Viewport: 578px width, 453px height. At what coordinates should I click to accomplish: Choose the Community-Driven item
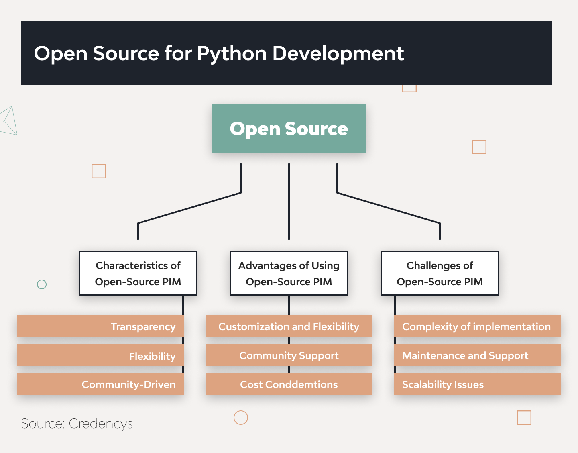[x=100, y=384]
